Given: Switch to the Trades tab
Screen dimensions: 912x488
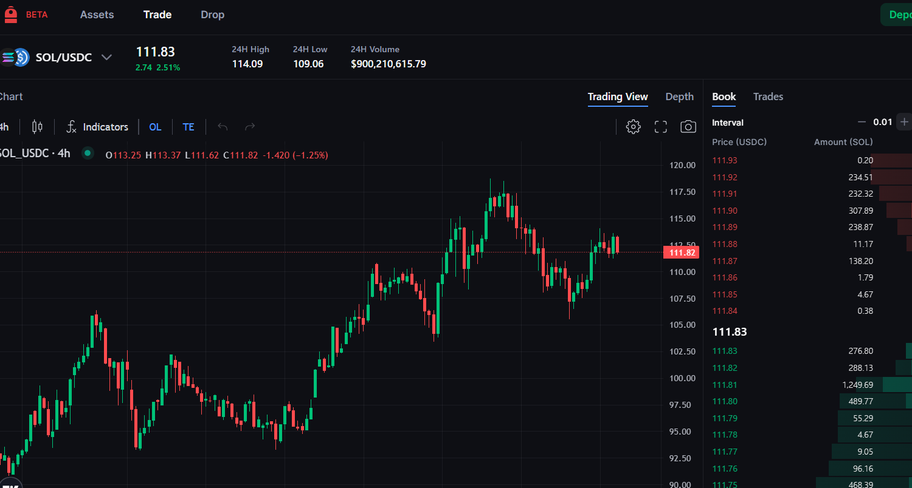Looking at the screenshot, I should pos(768,97).
